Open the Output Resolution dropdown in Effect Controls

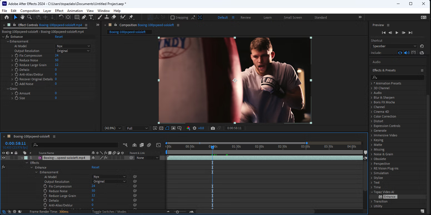[x=73, y=51]
